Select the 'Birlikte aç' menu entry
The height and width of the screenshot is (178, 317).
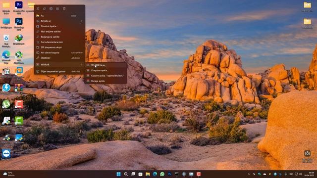click(59, 21)
